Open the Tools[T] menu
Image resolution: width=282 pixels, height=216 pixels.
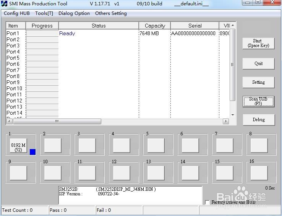coord(44,13)
